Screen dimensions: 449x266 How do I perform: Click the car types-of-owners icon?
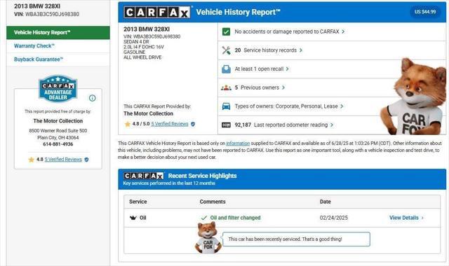(226, 106)
